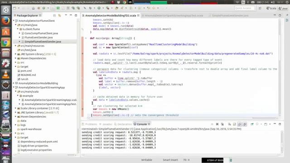Toggle the Pin Console button
290x163 pixels.
252,124
